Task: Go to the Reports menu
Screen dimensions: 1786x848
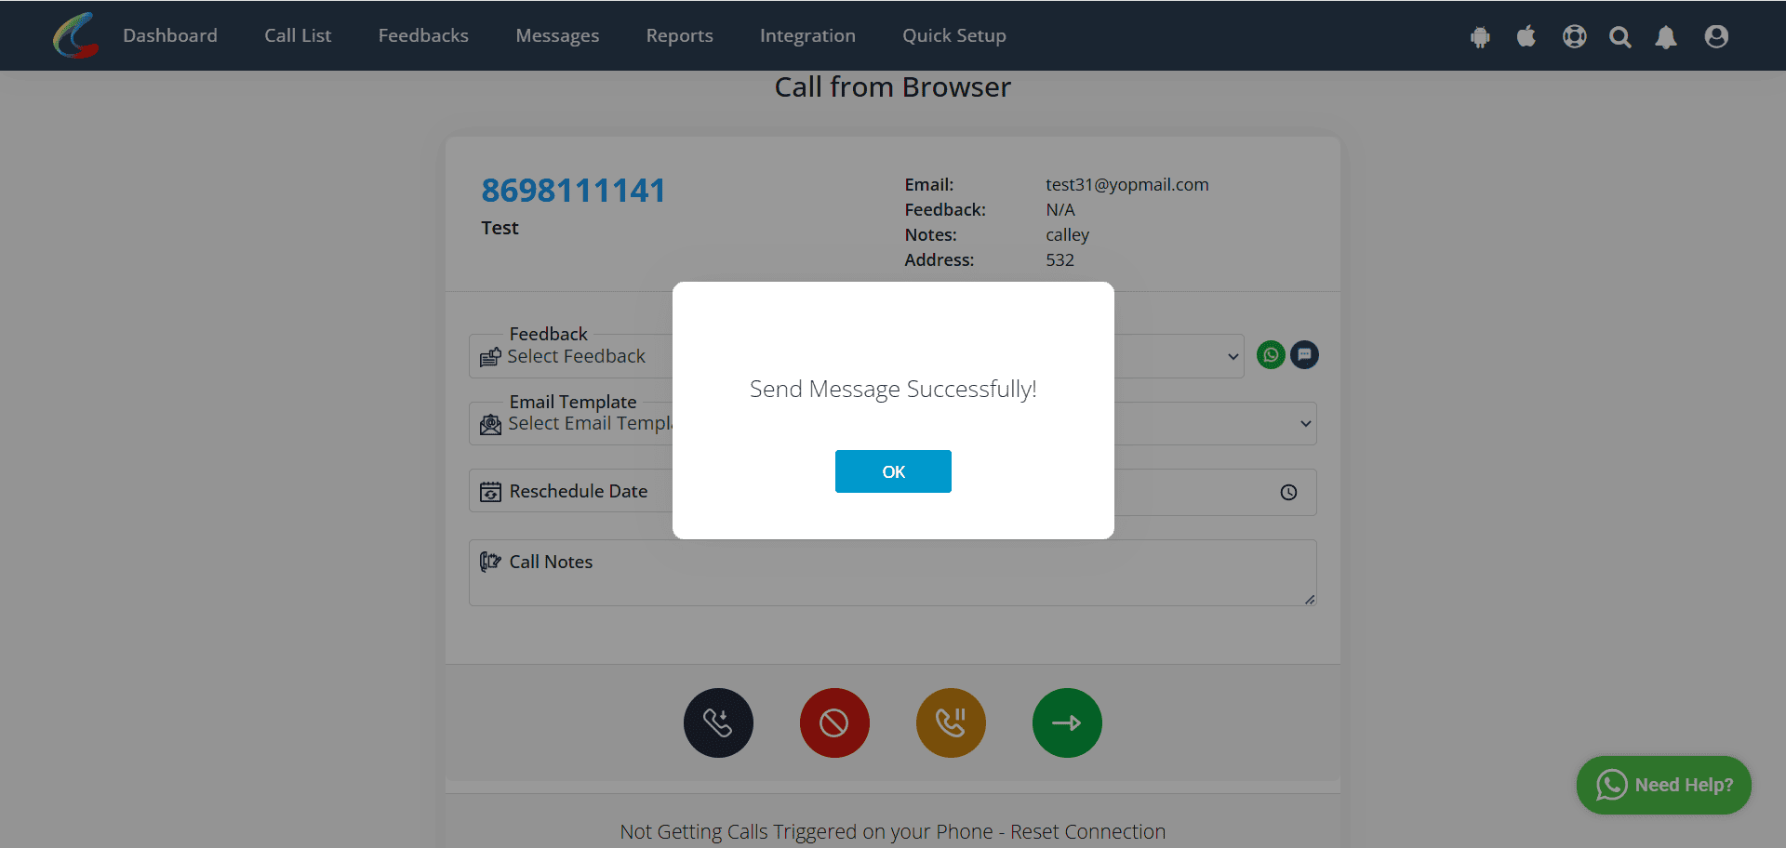Action: coord(679,35)
